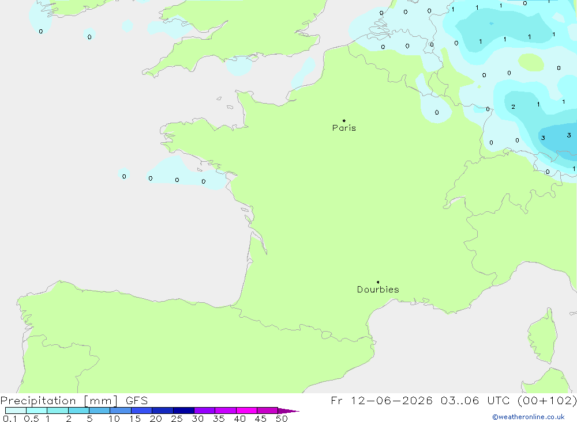Click the '40' legend scale label
The height and width of the screenshot is (422, 577).
240,419
